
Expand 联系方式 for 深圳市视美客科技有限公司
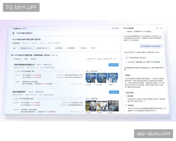48,65
